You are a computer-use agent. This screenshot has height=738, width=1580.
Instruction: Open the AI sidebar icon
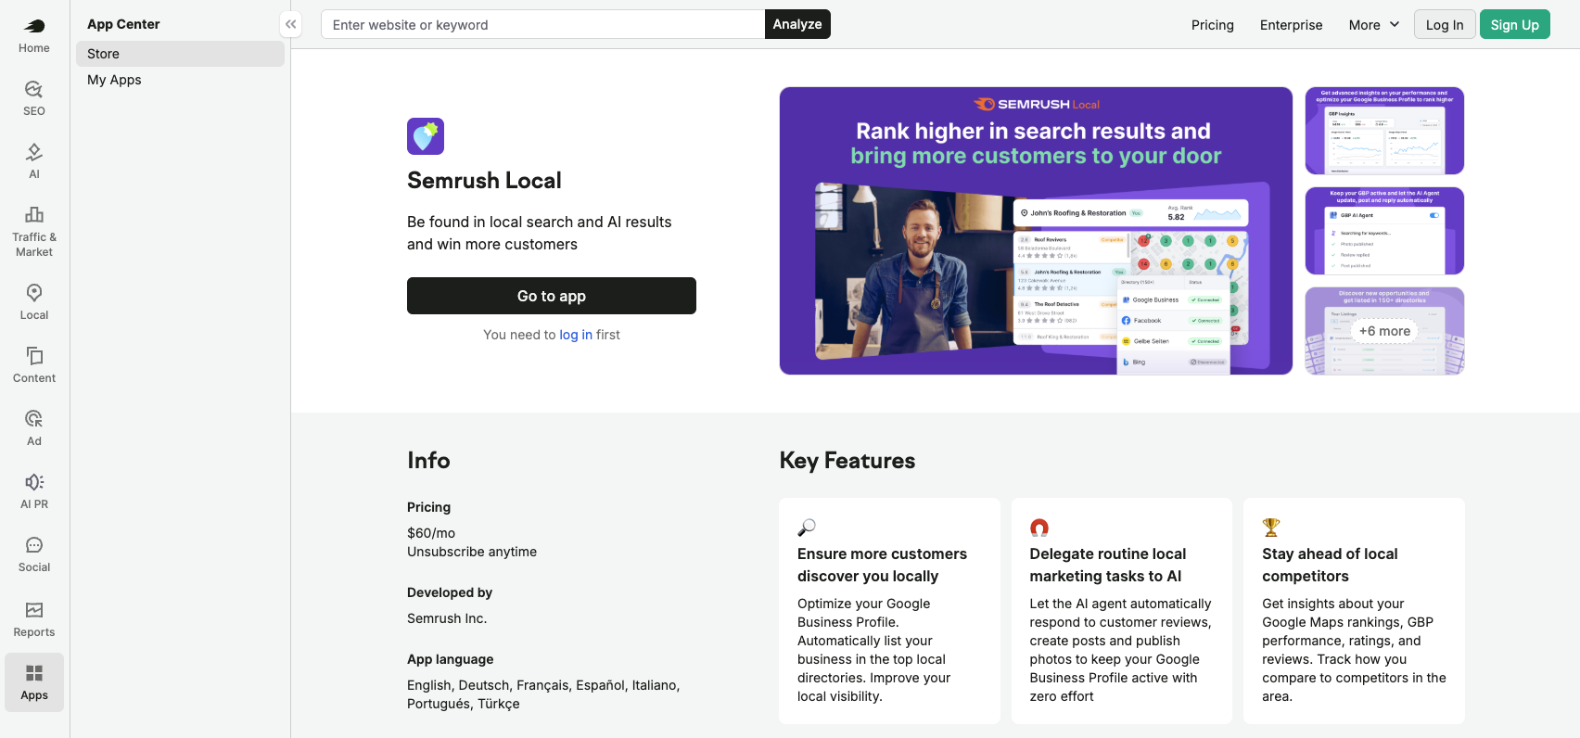pyautogui.click(x=34, y=161)
